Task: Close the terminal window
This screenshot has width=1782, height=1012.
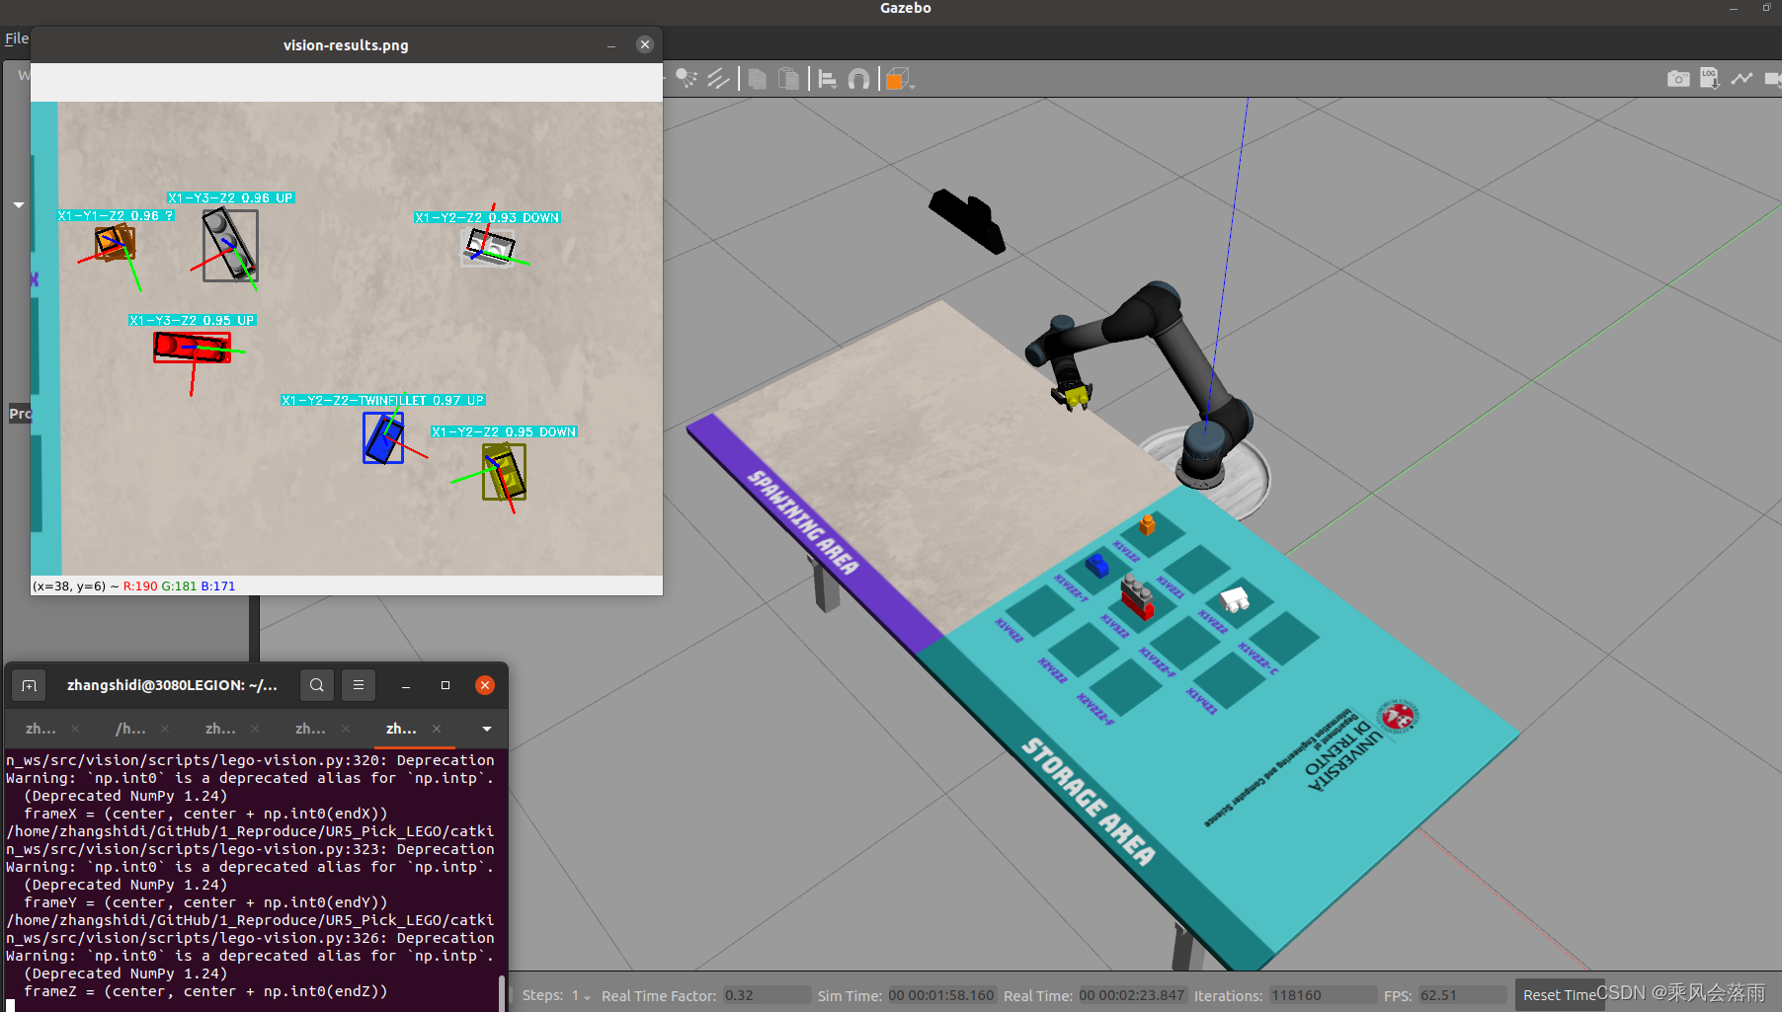Action: 485,685
